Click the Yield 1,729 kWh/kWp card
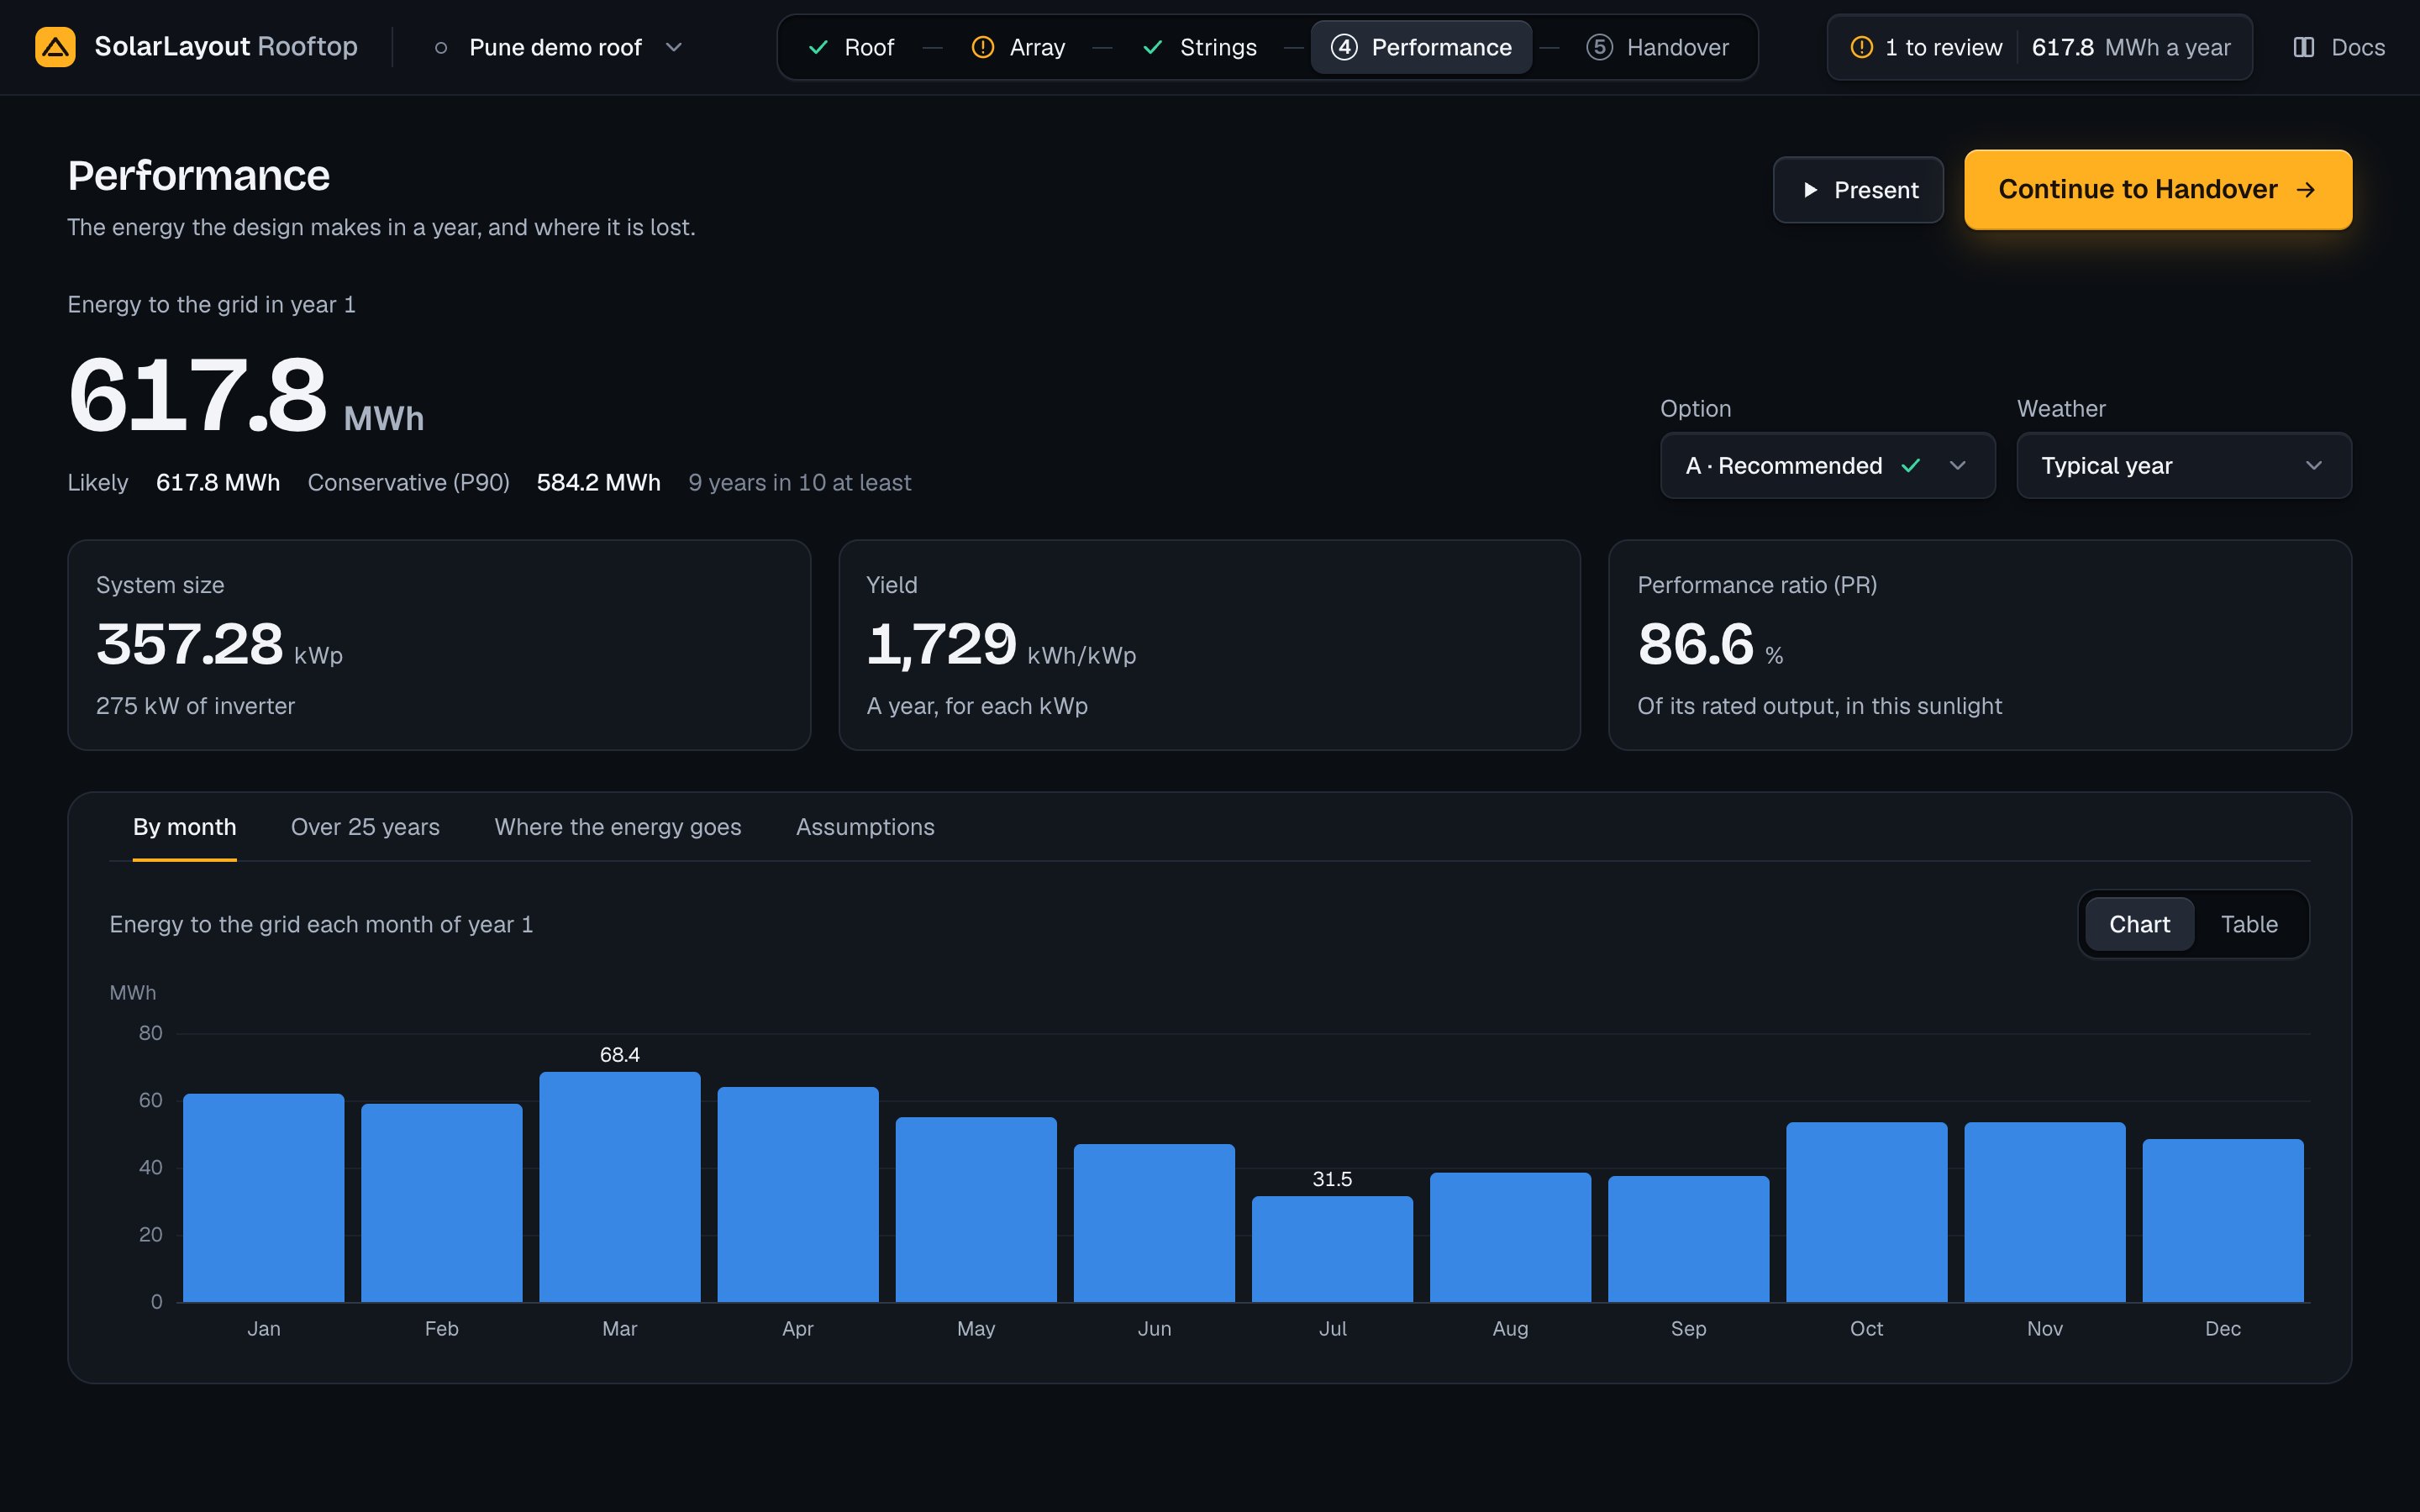 pyautogui.click(x=1209, y=645)
